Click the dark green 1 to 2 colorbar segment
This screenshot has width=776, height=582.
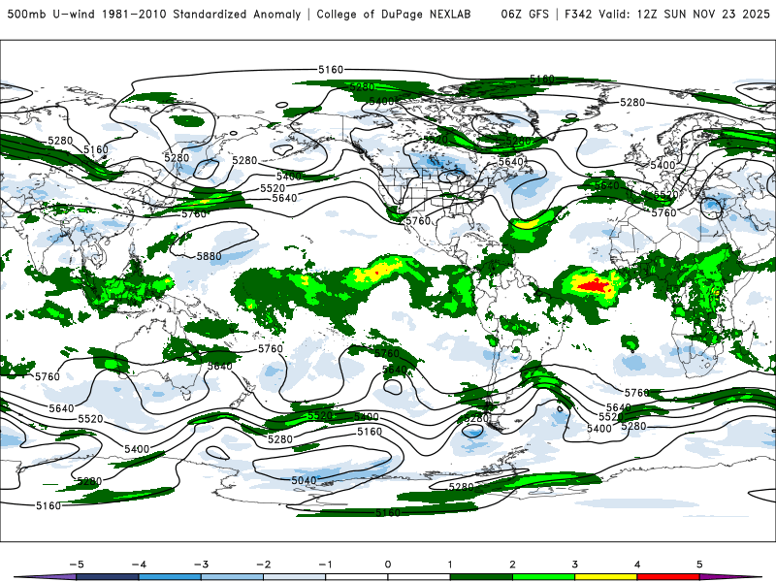click(481, 577)
